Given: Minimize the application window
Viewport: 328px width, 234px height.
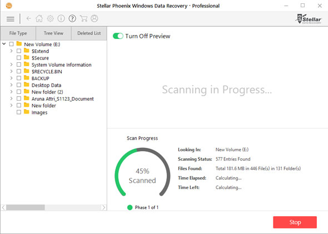Looking at the screenshot, I should [x=286, y=6].
